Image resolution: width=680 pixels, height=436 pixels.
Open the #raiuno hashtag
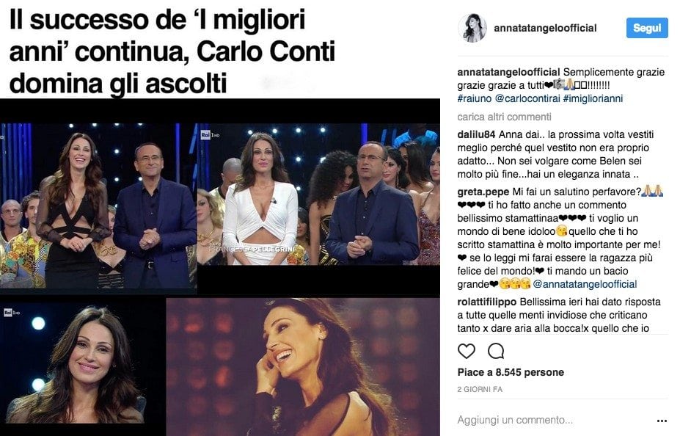click(x=475, y=98)
